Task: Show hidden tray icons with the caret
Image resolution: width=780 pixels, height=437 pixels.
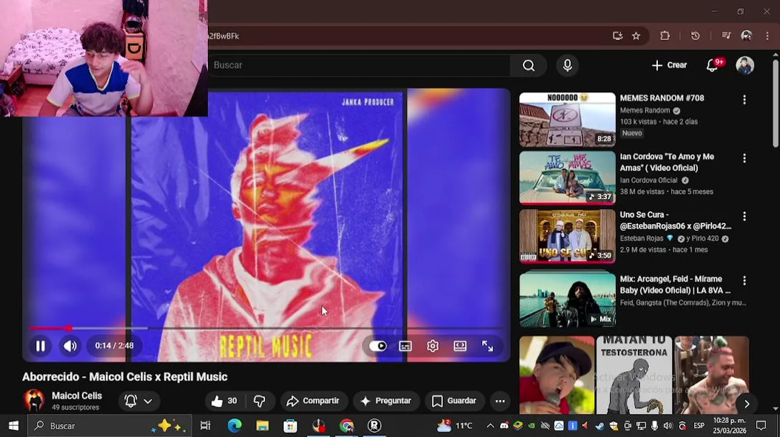Action: (490, 425)
